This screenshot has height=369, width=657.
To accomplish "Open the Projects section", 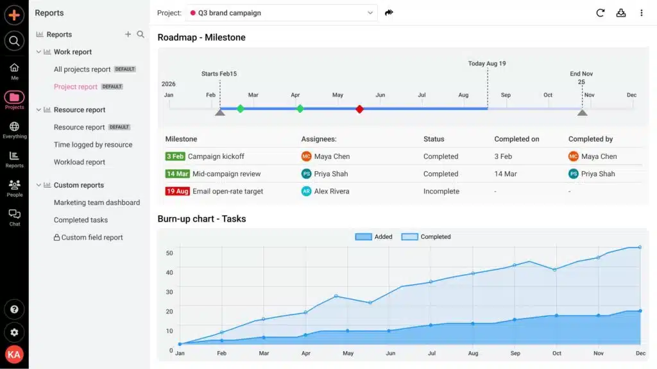I will [x=14, y=101].
